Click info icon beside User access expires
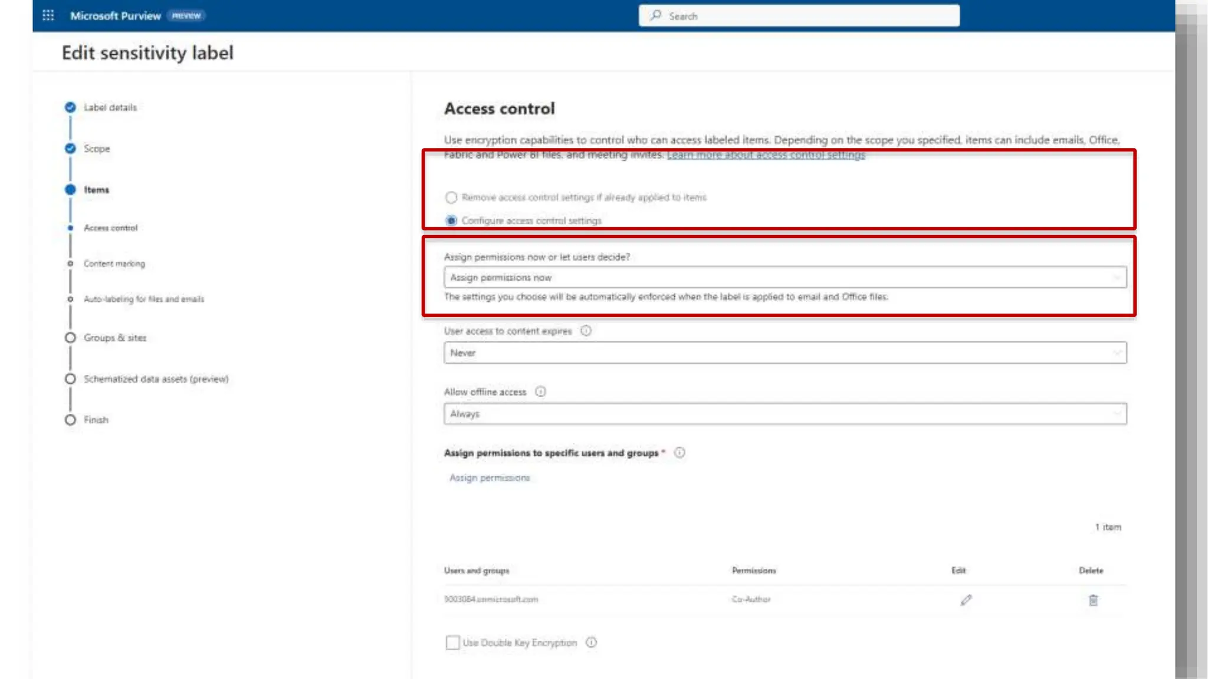 click(x=586, y=331)
